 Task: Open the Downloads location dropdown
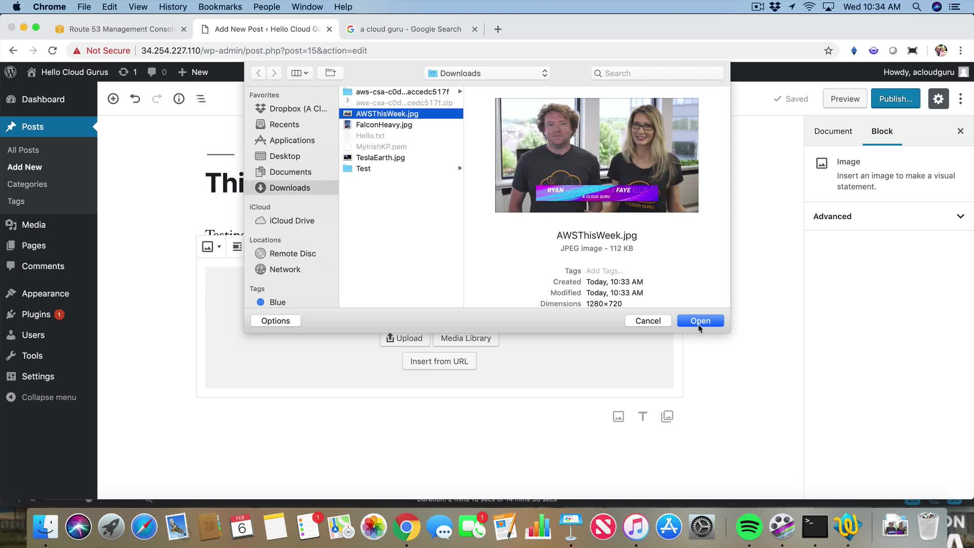click(x=488, y=73)
